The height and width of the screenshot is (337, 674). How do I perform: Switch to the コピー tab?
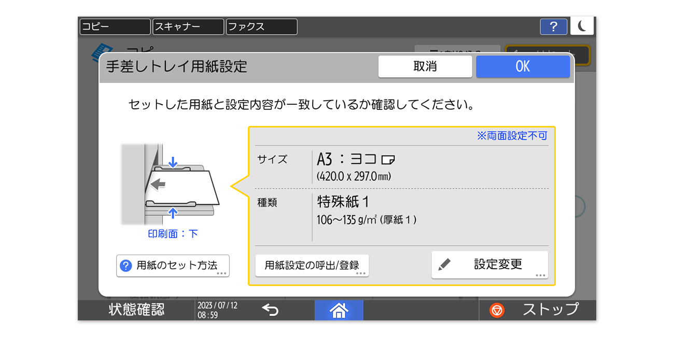pos(115,26)
